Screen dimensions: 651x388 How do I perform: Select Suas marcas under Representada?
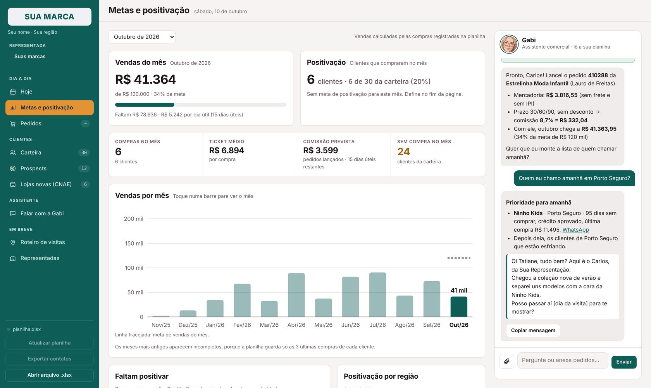tap(30, 57)
